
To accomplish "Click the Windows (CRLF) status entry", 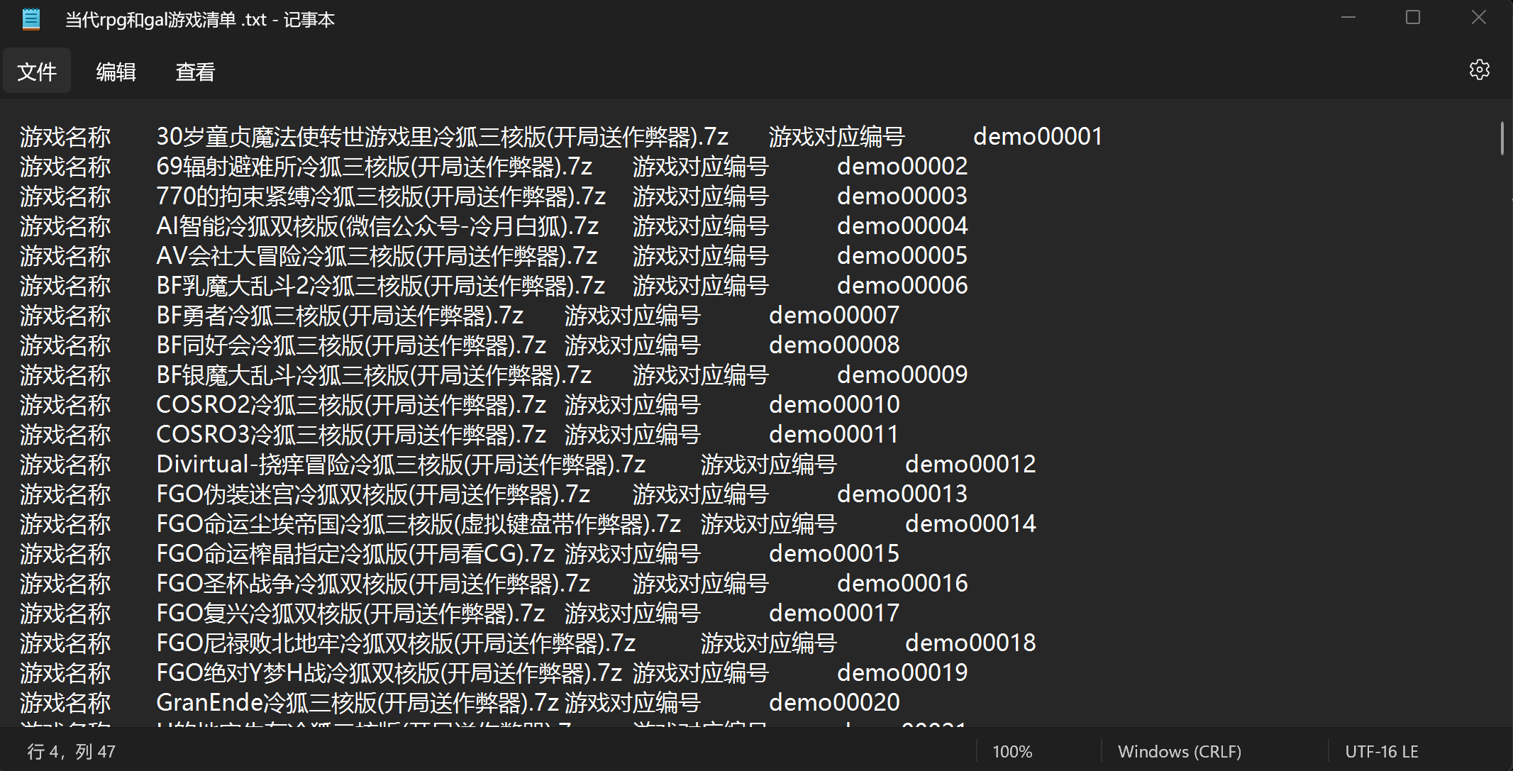I will pyautogui.click(x=1180, y=752).
